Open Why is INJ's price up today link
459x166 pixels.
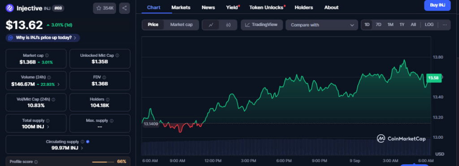pyautogui.click(x=43, y=38)
